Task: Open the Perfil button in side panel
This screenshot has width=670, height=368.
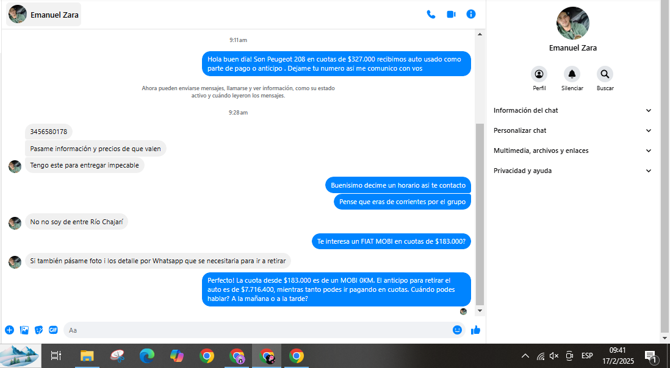Action: coord(539,79)
